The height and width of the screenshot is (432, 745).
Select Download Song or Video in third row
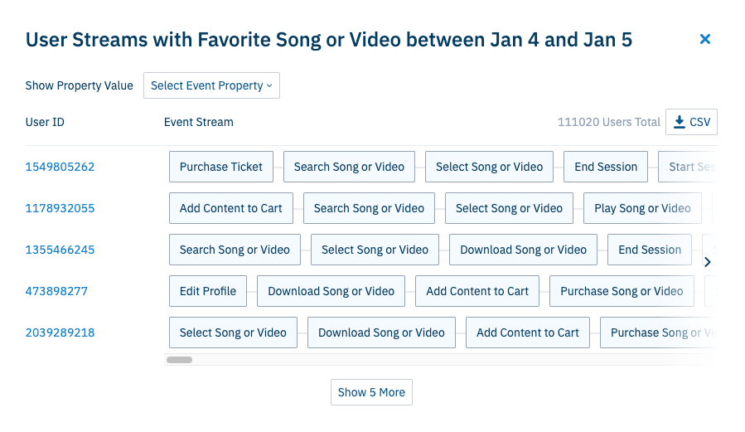coord(523,250)
